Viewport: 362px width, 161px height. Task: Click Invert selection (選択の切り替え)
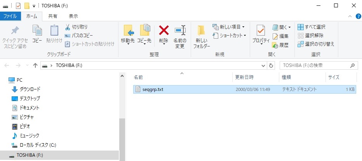click(x=316, y=44)
